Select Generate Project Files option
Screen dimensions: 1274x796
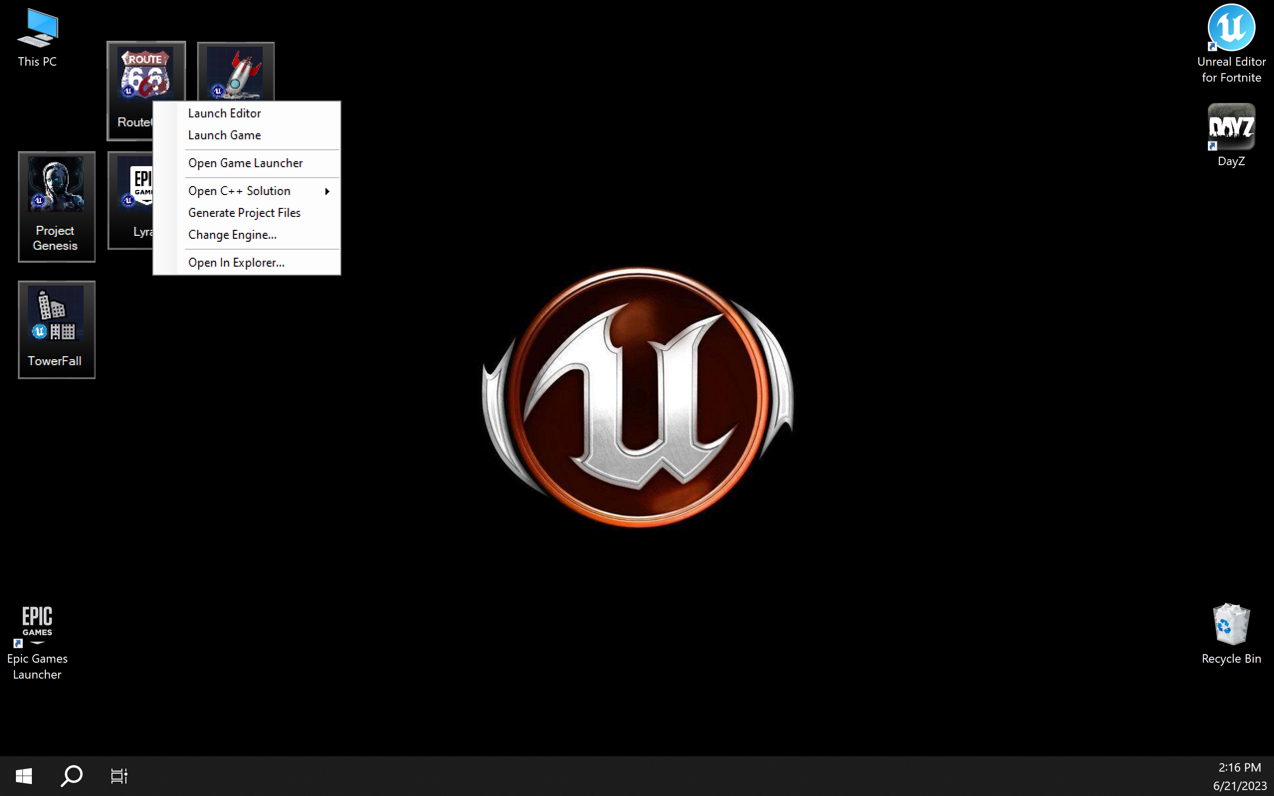click(x=244, y=213)
